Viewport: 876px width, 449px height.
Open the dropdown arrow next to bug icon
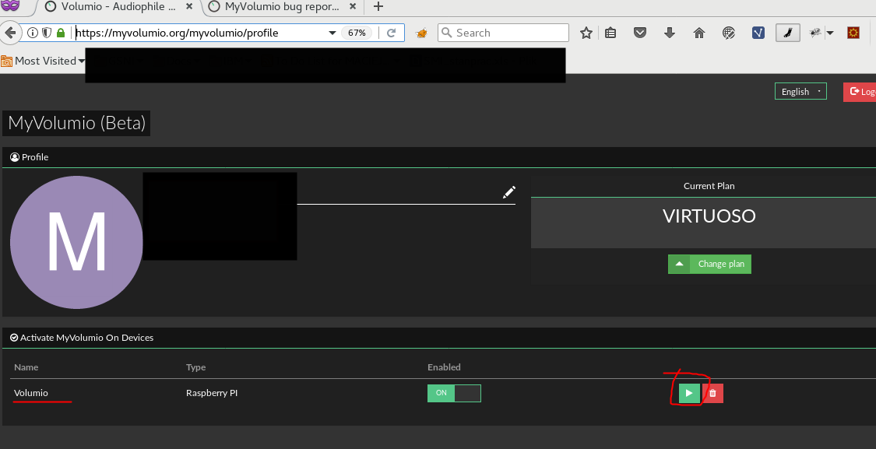(x=830, y=33)
